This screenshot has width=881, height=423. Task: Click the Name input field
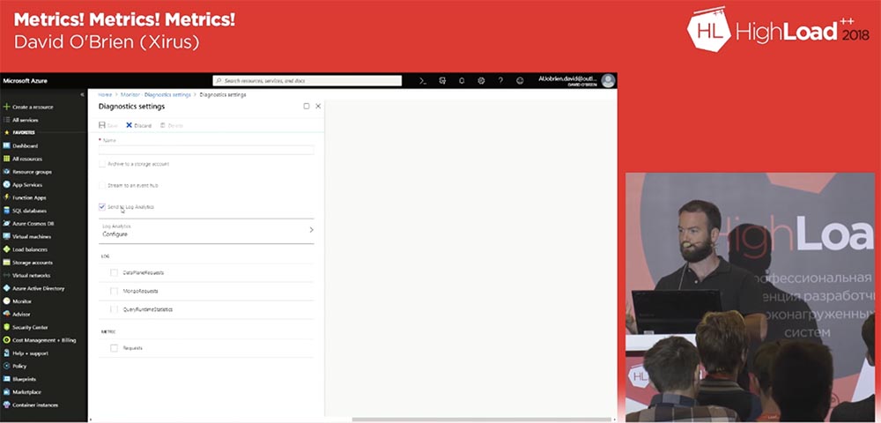click(206, 150)
